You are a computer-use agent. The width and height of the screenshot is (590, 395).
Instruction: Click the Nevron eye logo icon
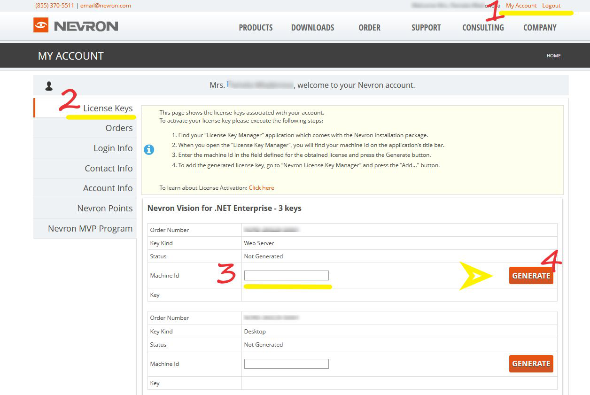(41, 25)
